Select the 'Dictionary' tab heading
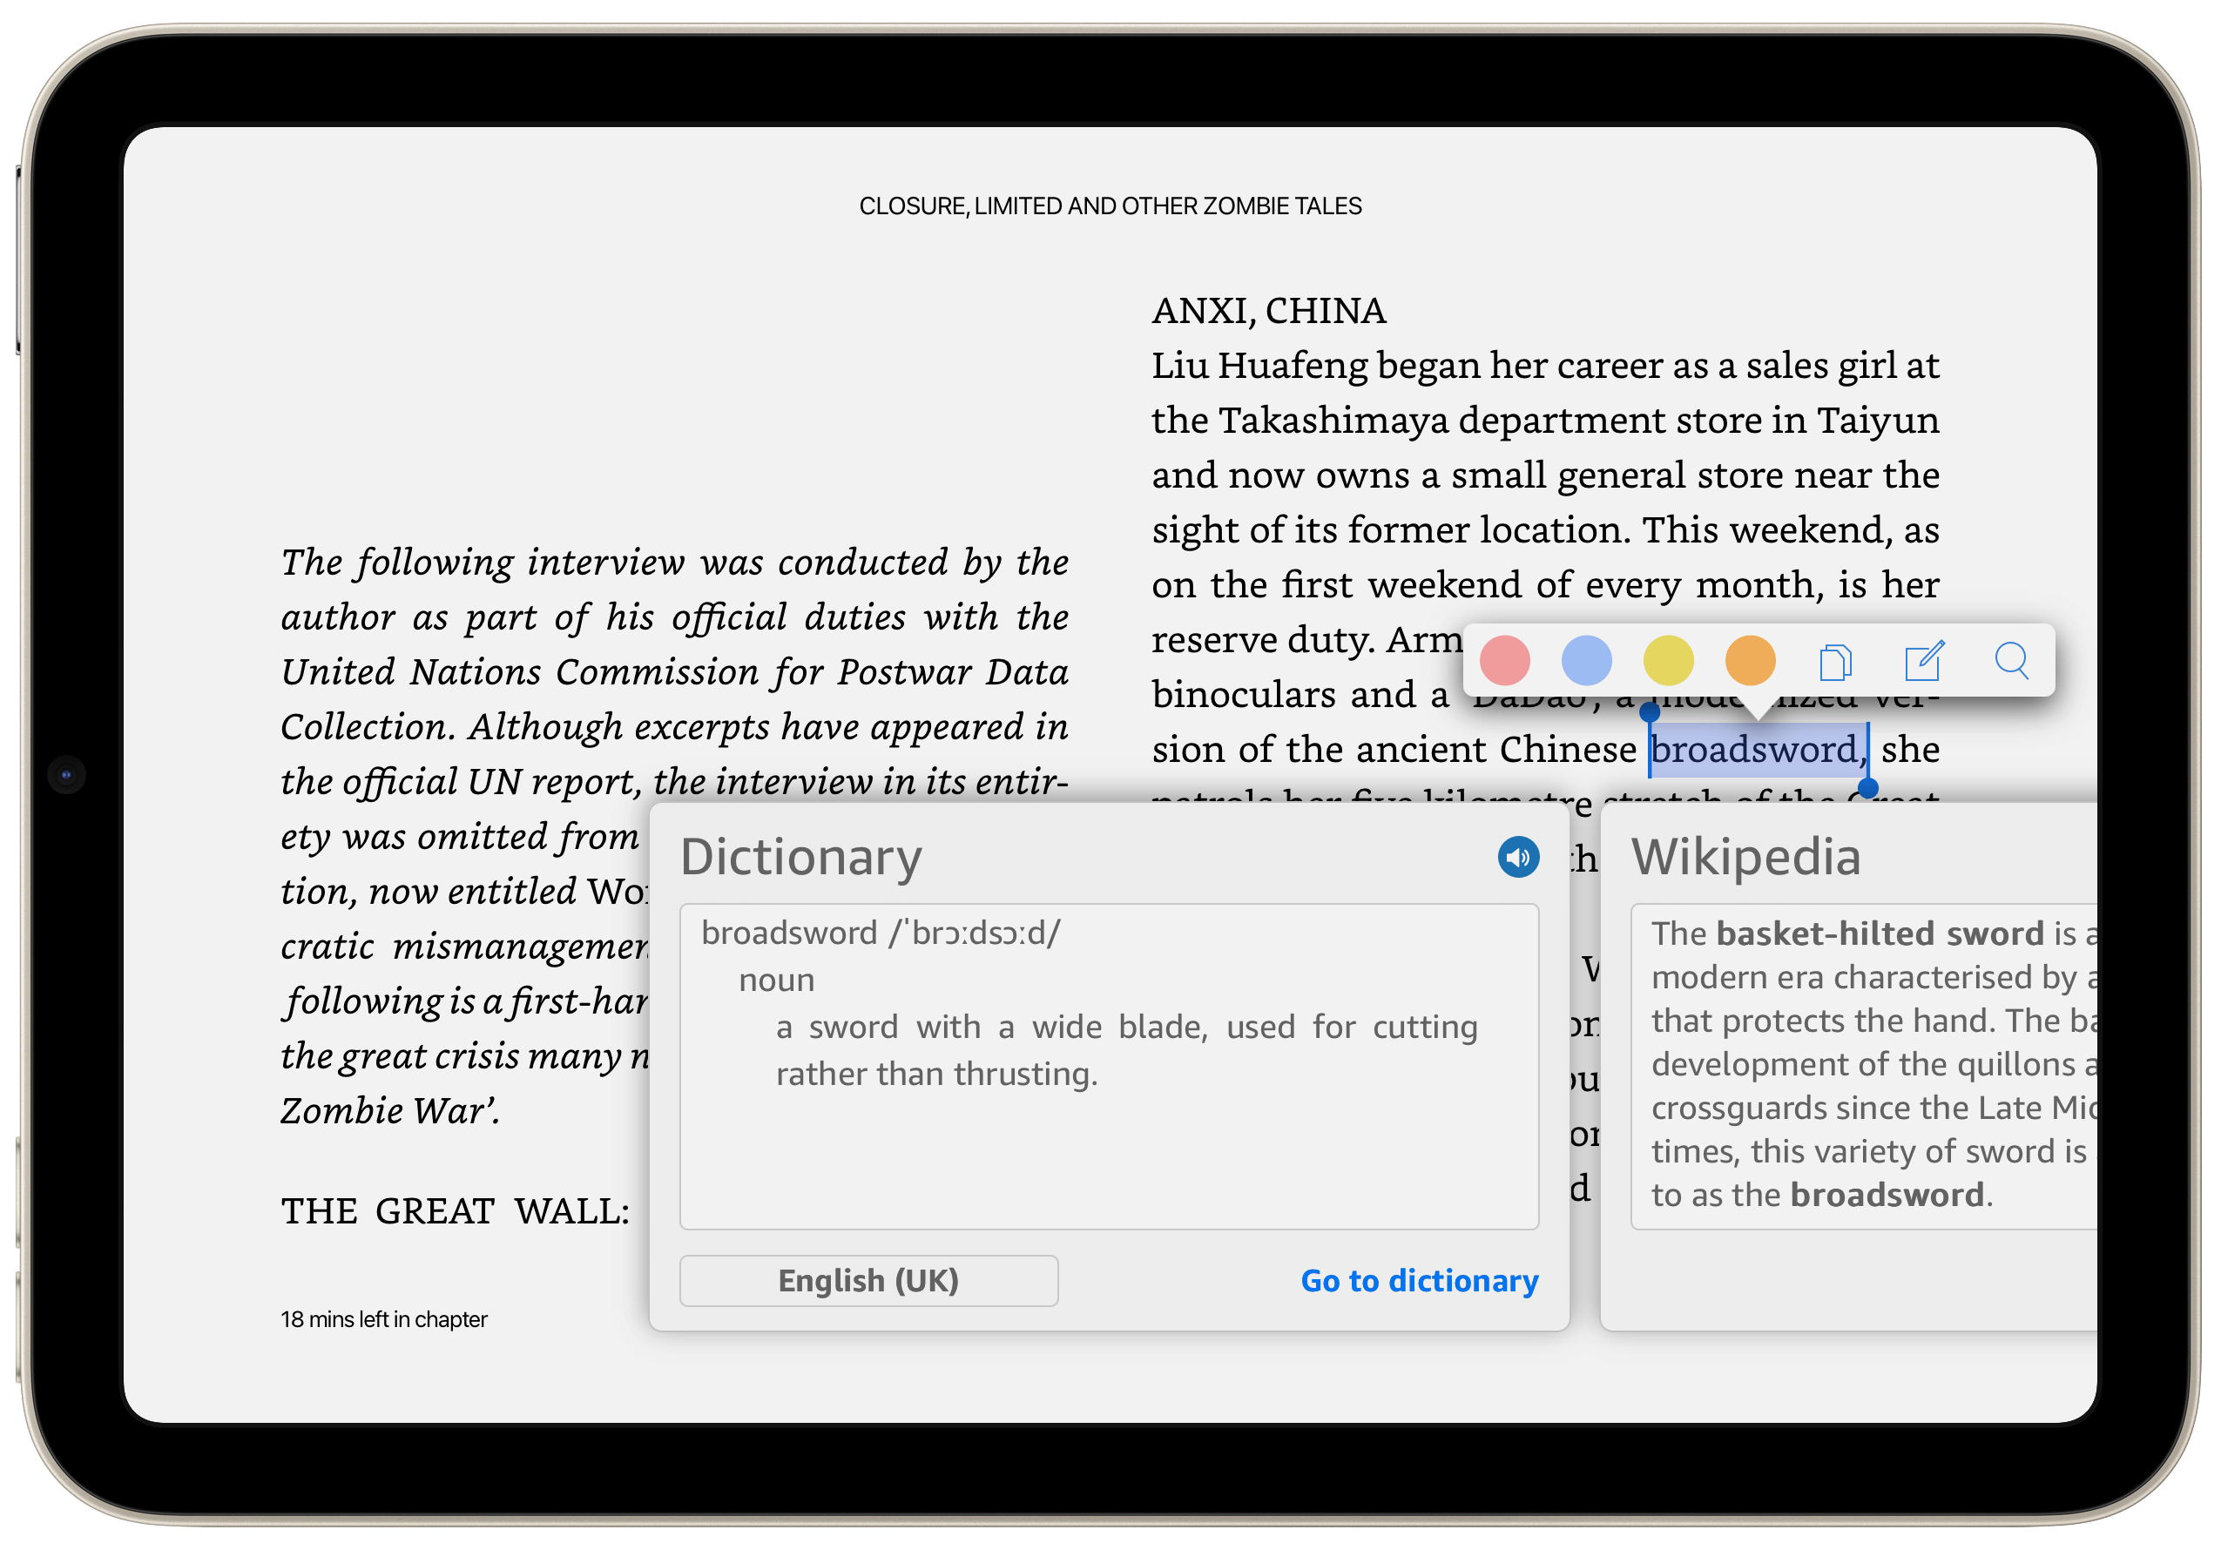The width and height of the screenshot is (2221, 1550). 803,857
